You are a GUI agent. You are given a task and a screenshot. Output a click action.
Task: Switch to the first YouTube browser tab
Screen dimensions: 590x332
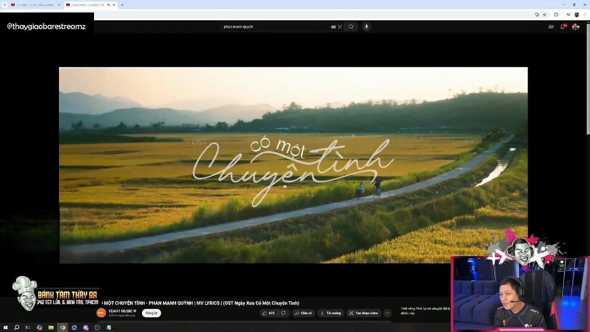(x=35, y=5)
